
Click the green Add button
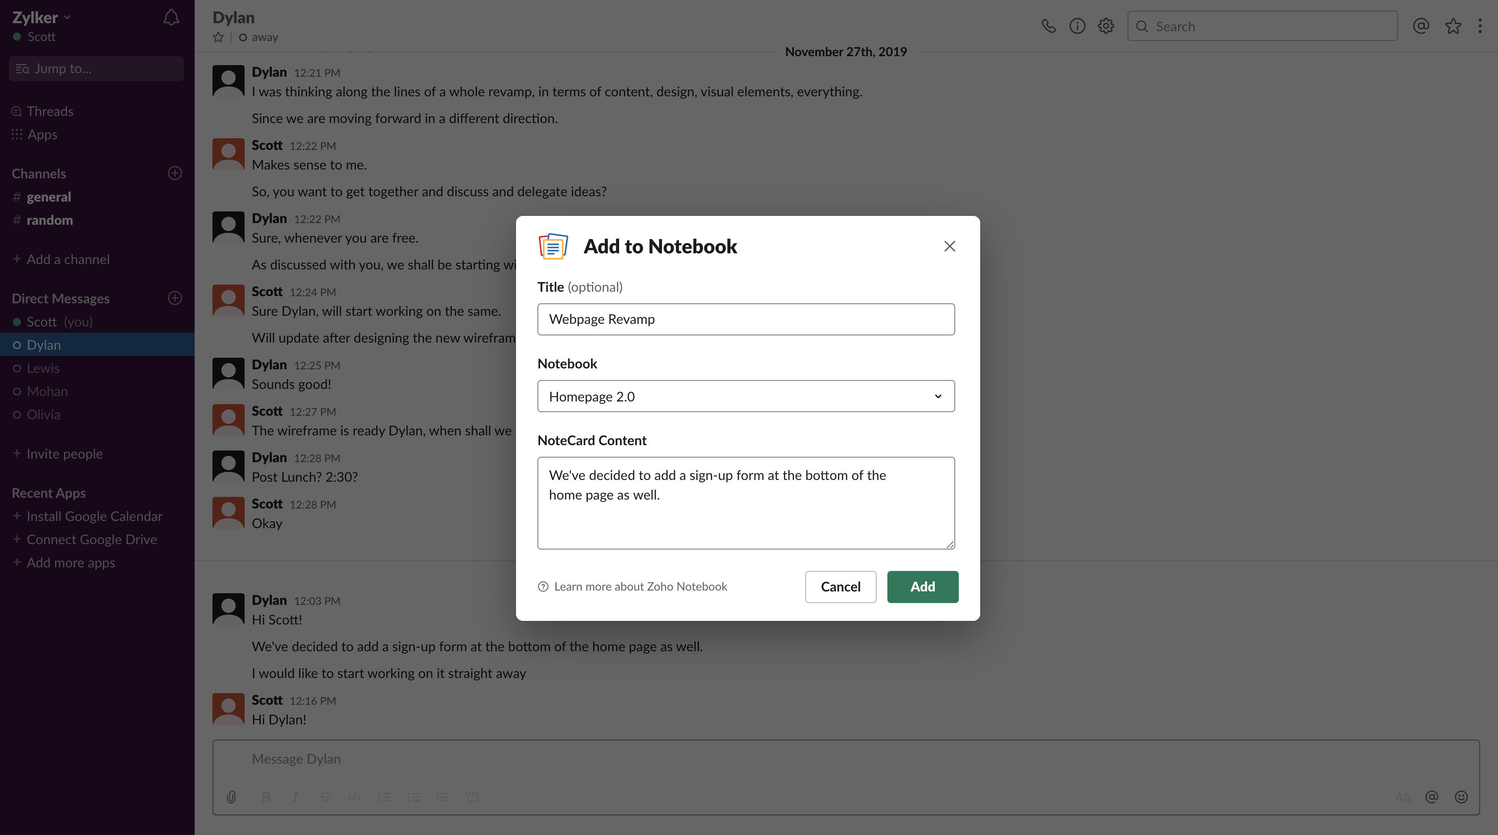[x=922, y=586]
